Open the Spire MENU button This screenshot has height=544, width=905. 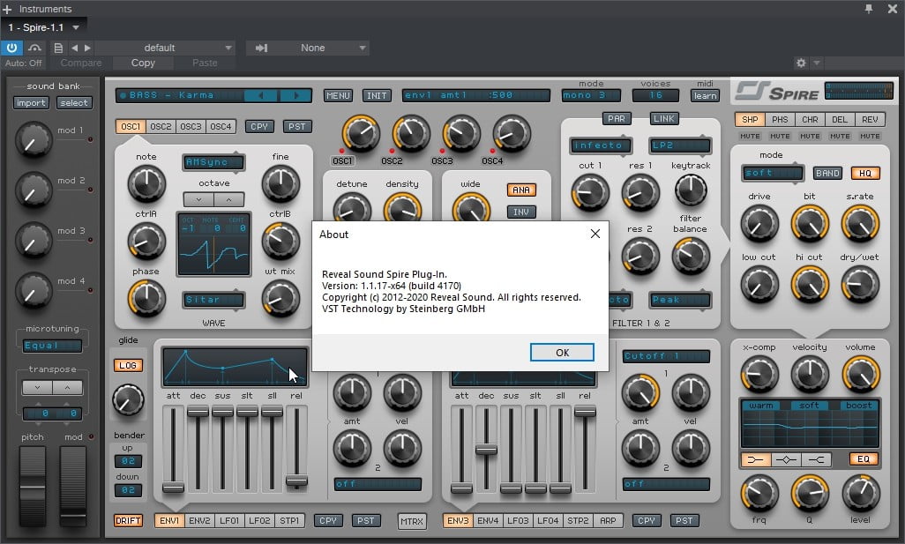(x=338, y=95)
